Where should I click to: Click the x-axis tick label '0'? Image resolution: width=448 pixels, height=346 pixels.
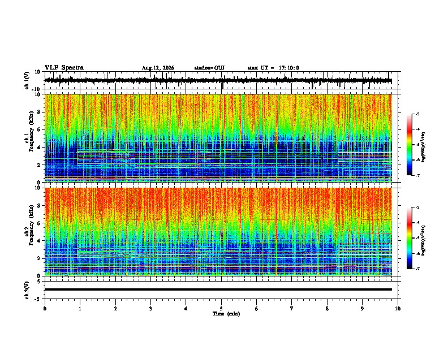coord(45,309)
